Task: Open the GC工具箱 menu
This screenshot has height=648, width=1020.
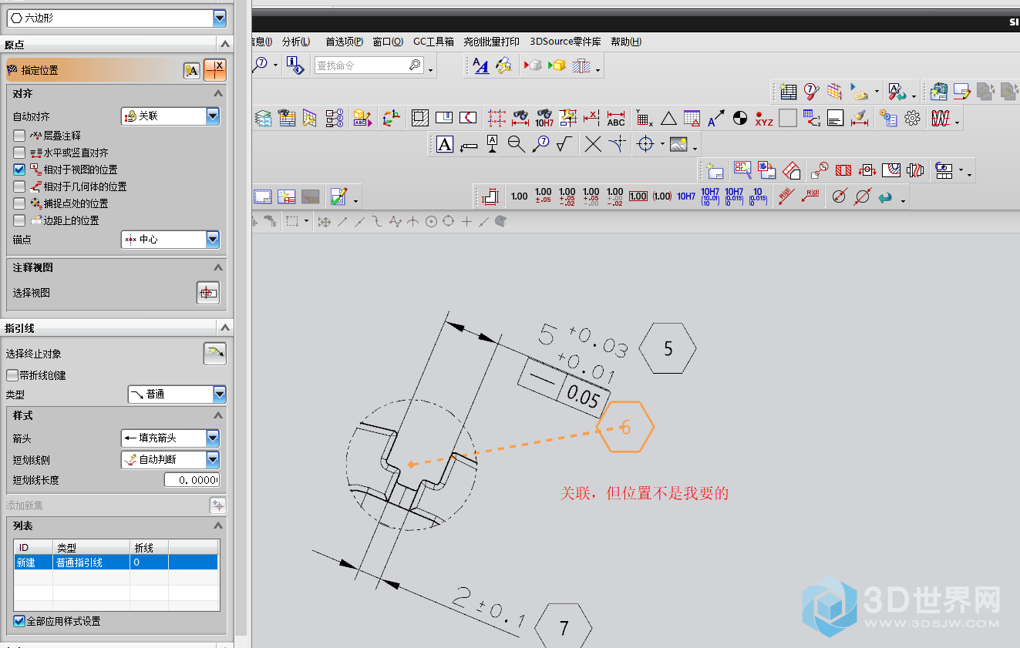Action: point(433,42)
